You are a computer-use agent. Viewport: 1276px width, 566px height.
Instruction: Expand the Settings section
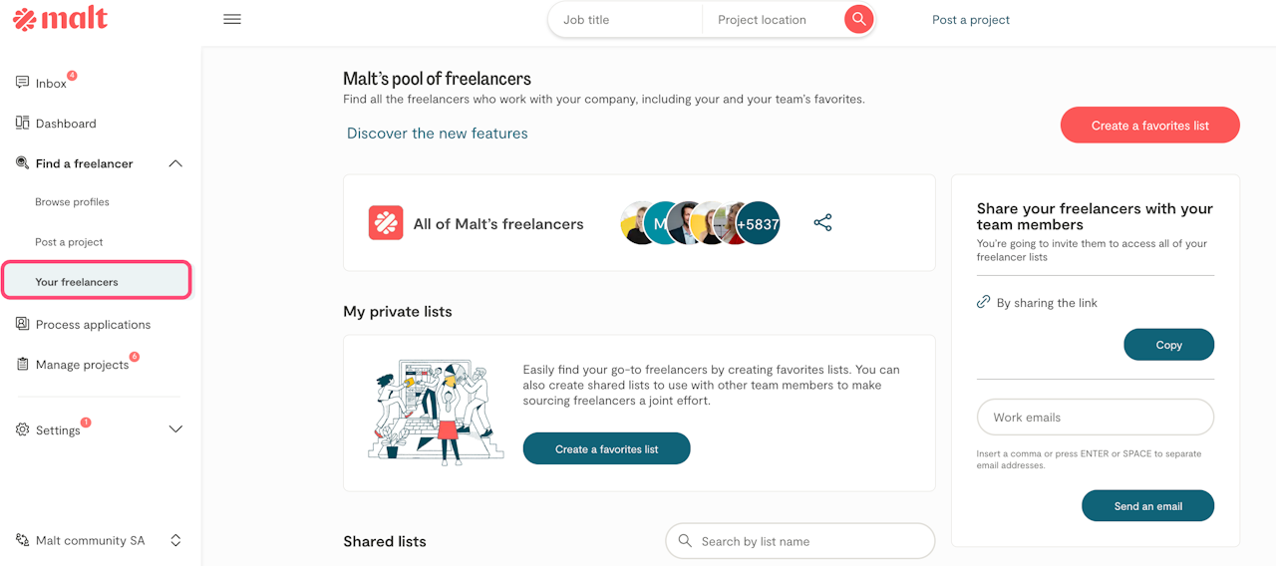(x=175, y=429)
